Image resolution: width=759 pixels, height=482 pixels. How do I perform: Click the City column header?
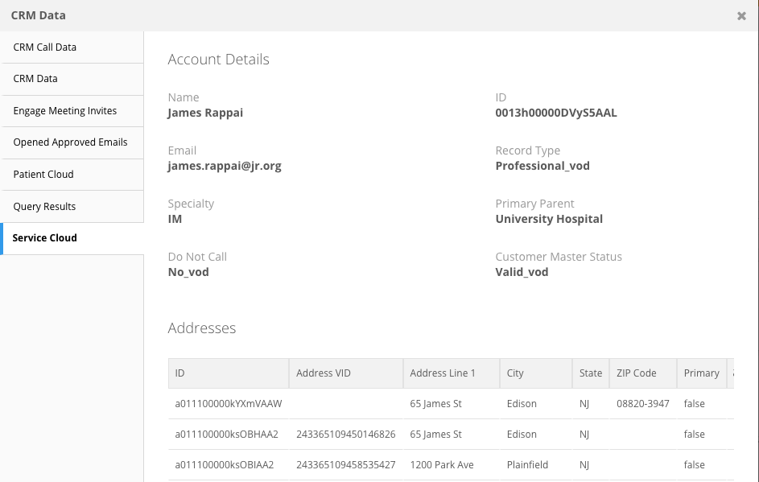515,373
